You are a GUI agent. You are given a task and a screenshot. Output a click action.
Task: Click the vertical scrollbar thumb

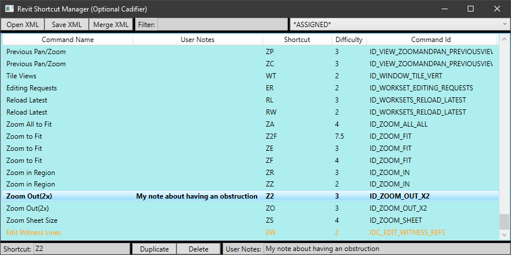click(x=504, y=222)
